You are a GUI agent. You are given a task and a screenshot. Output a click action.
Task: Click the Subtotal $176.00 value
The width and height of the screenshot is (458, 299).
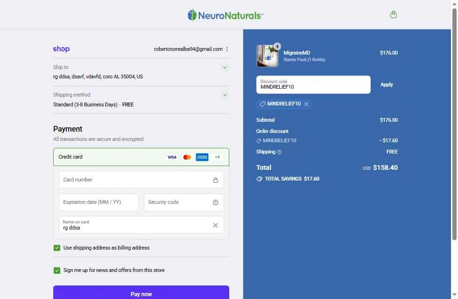pyautogui.click(x=389, y=120)
